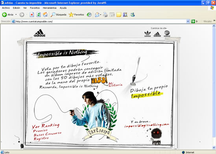Open the Registro link

[x=41, y=138]
